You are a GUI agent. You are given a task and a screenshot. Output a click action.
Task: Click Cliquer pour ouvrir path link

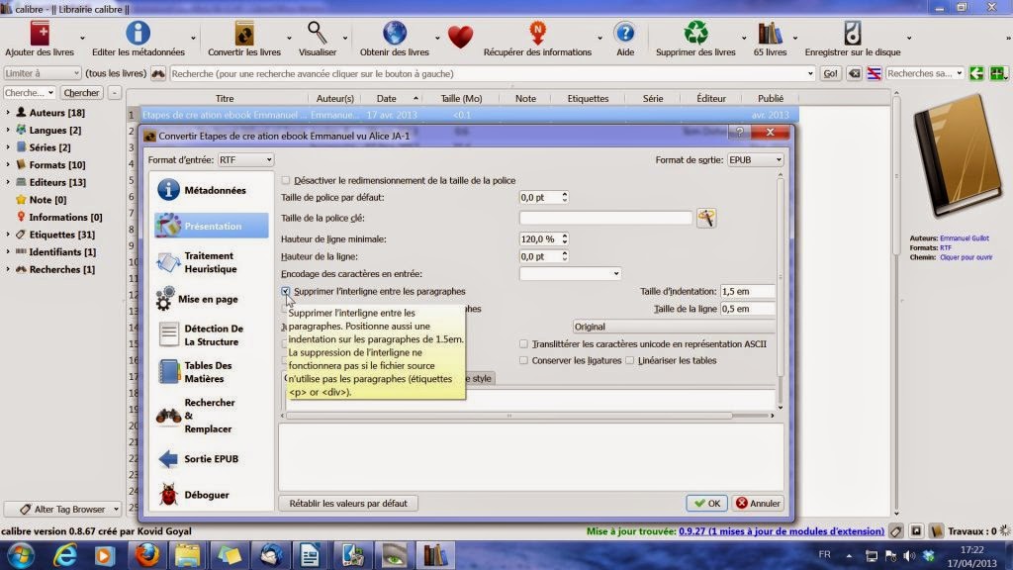[966, 257]
